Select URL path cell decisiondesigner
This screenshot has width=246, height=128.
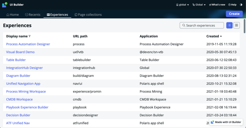[x=85, y=115]
